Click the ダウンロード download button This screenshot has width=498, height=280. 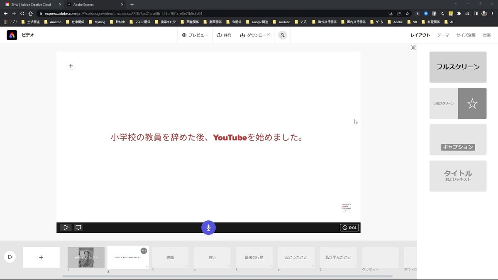click(255, 35)
